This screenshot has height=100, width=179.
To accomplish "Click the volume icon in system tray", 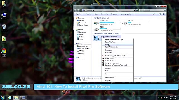I will [167, 98].
